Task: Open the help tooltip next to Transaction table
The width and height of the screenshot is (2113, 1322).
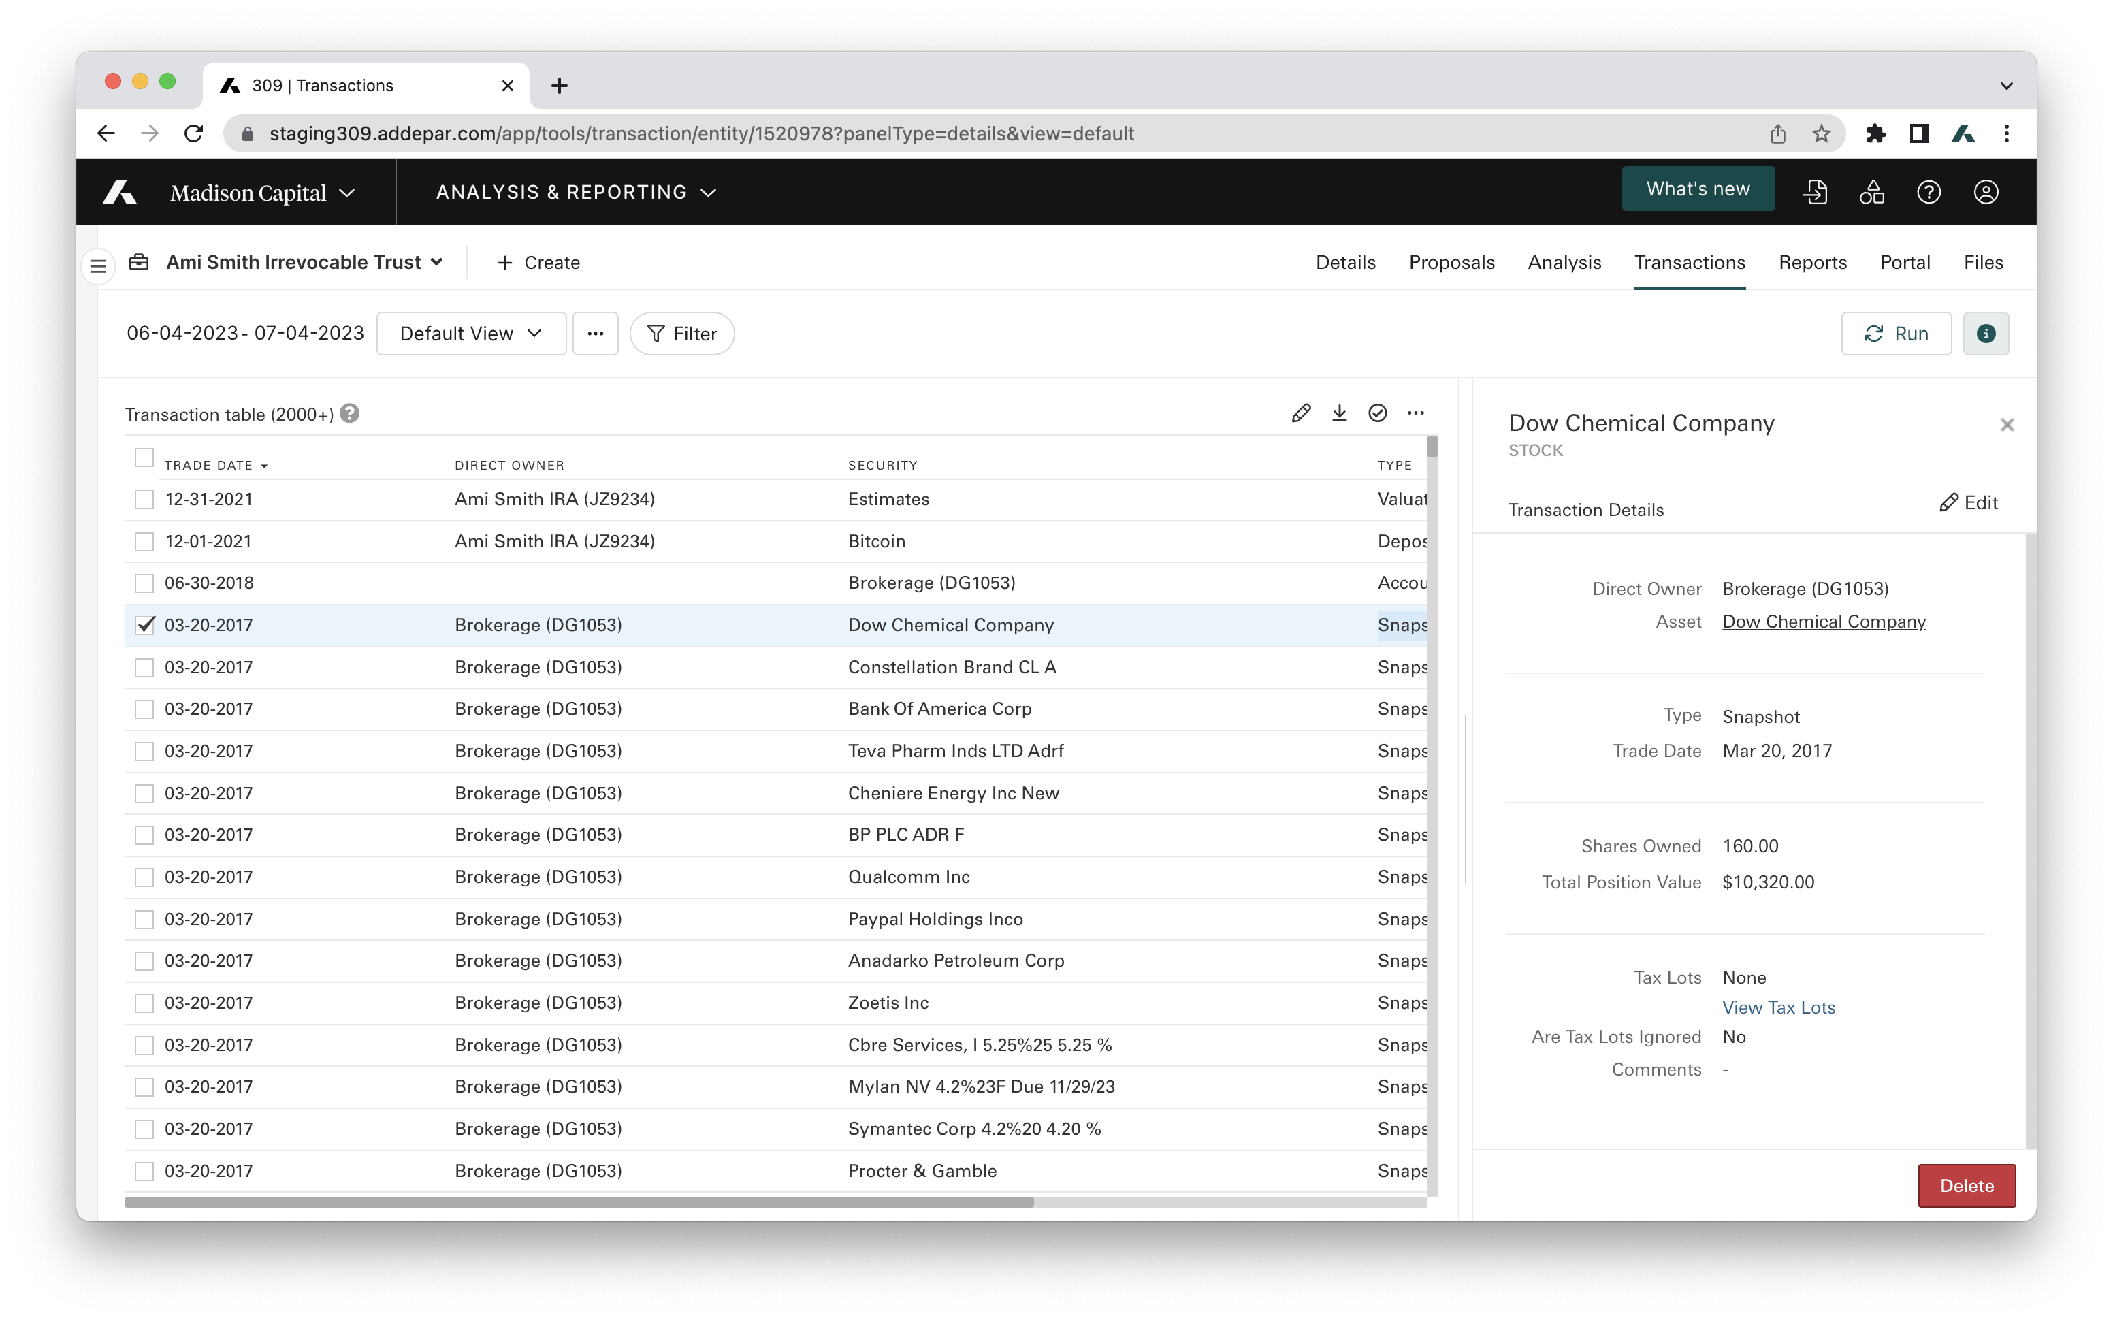Action: point(350,414)
